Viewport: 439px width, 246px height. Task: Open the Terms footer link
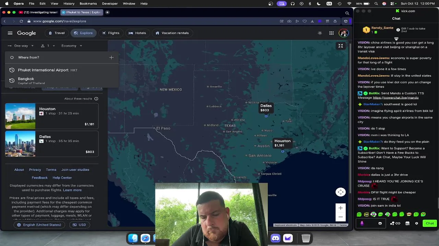[x=51, y=170]
